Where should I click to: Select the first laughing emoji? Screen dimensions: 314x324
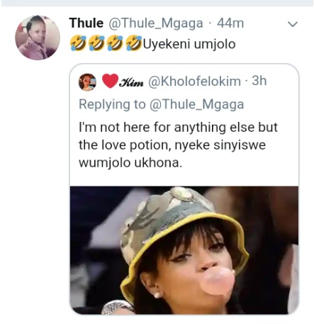(78, 43)
